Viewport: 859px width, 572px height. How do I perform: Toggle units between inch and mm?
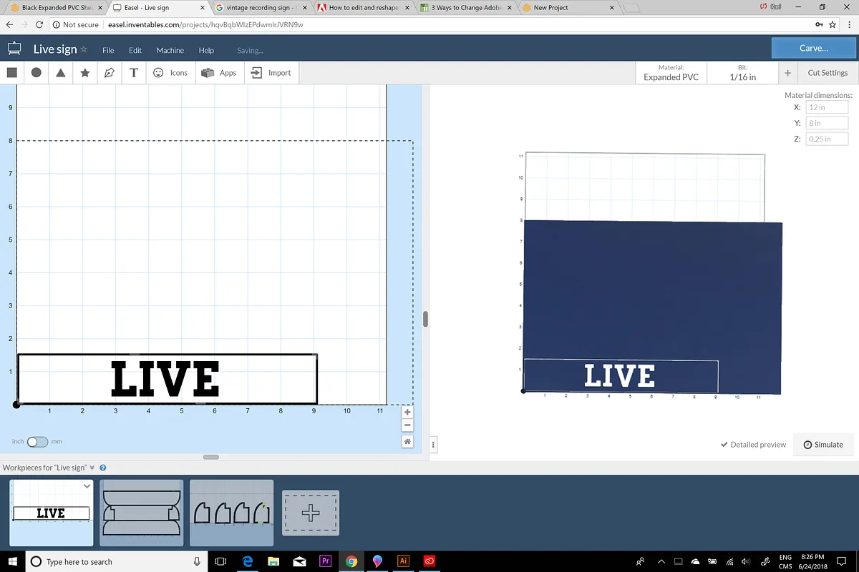pyautogui.click(x=37, y=442)
